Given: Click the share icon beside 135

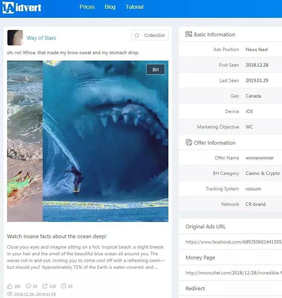Looking at the screenshot, I should (x=45, y=286).
